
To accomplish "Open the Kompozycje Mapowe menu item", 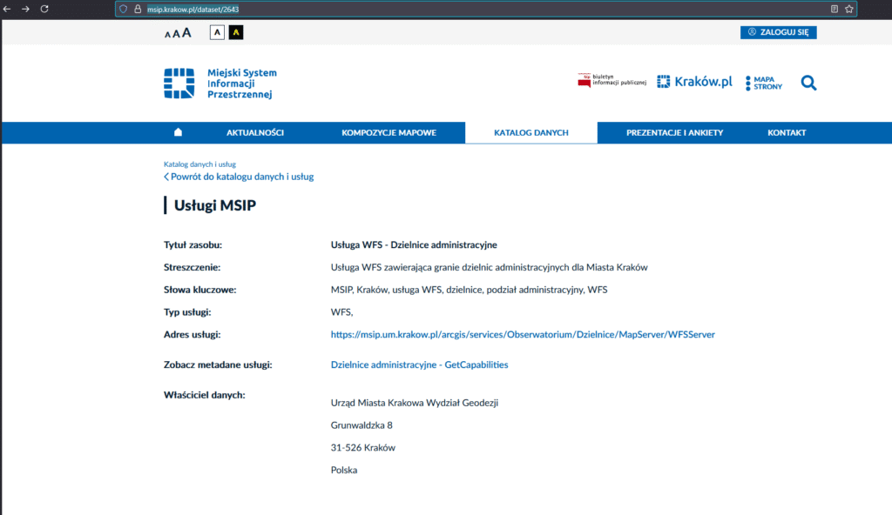I will (389, 133).
